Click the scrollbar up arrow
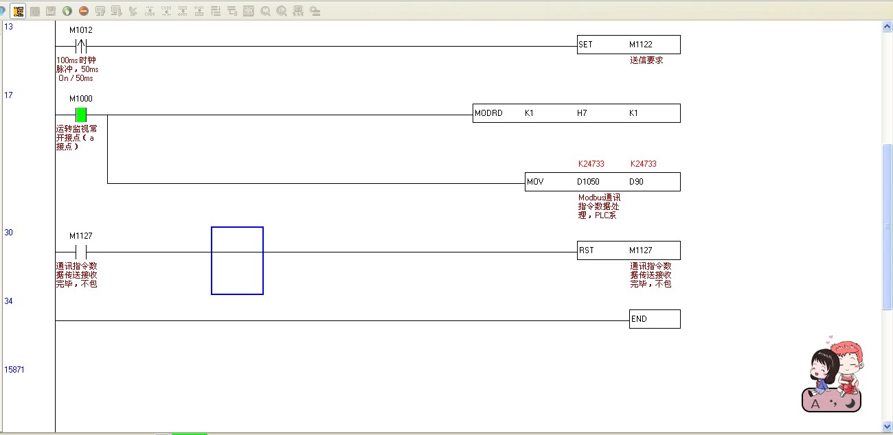Image resolution: width=893 pixels, height=435 pixels. pos(887,27)
